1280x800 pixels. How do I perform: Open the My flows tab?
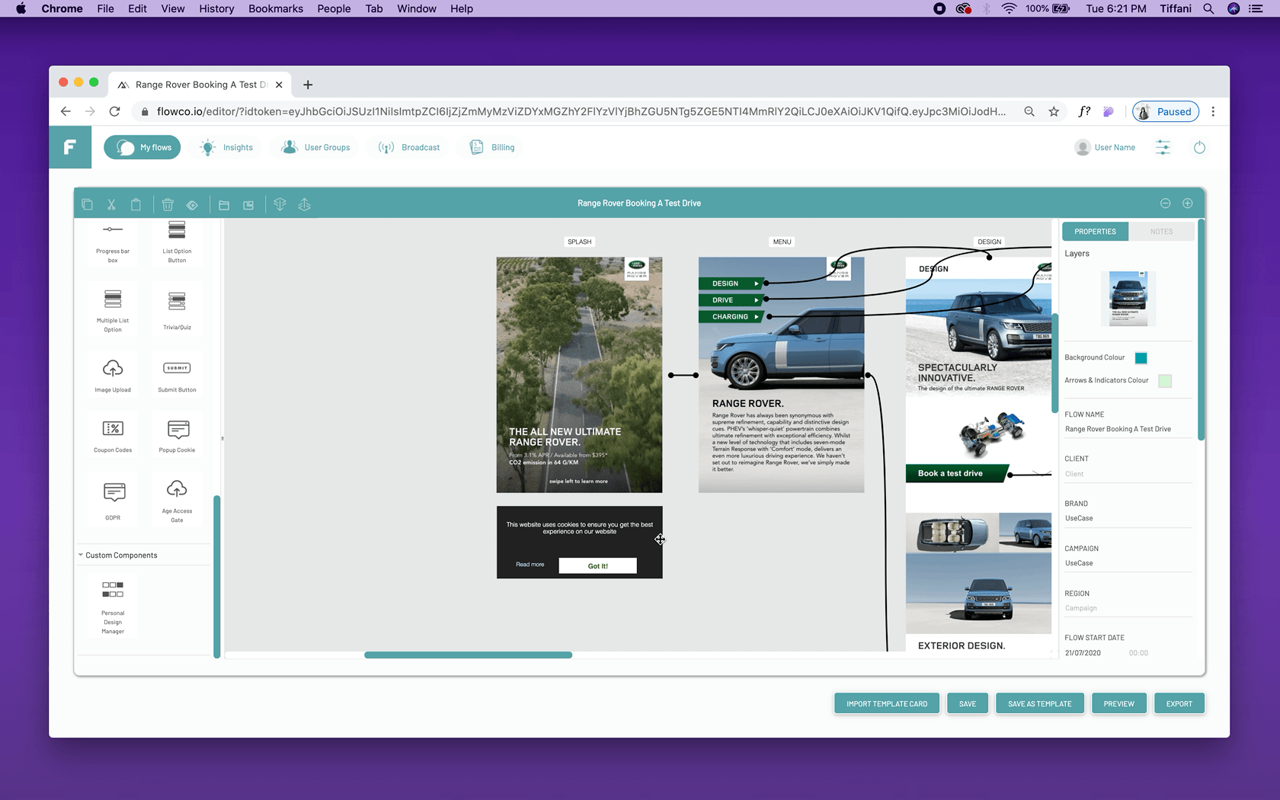pyautogui.click(x=142, y=148)
